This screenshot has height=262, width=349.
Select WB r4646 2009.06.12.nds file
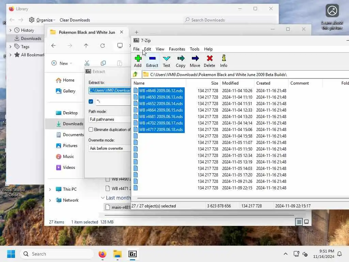161,91
